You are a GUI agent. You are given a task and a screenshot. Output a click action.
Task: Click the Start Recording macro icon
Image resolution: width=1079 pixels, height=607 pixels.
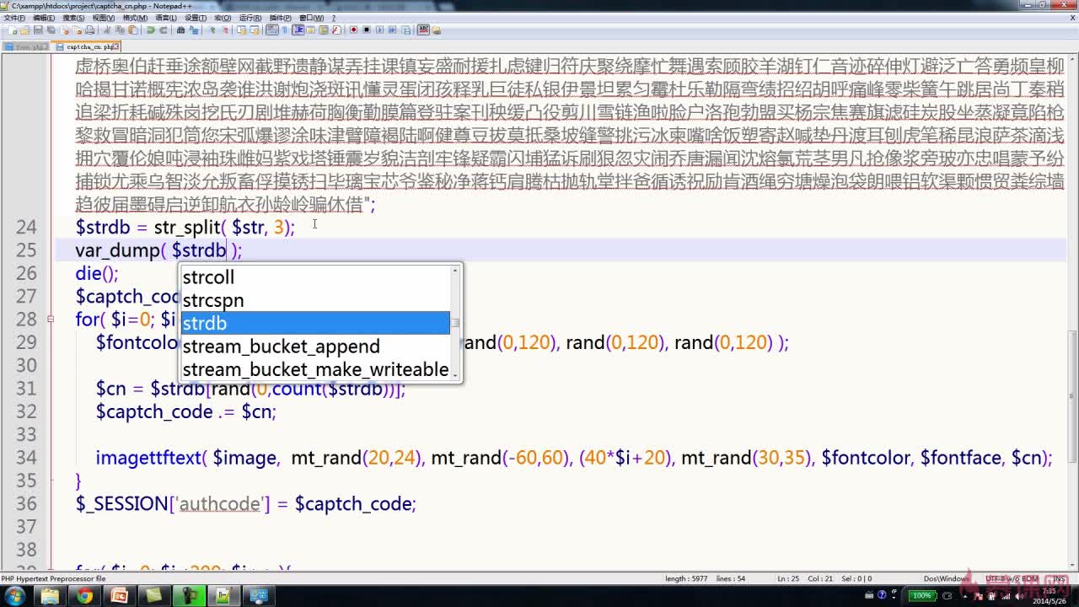coord(353,30)
